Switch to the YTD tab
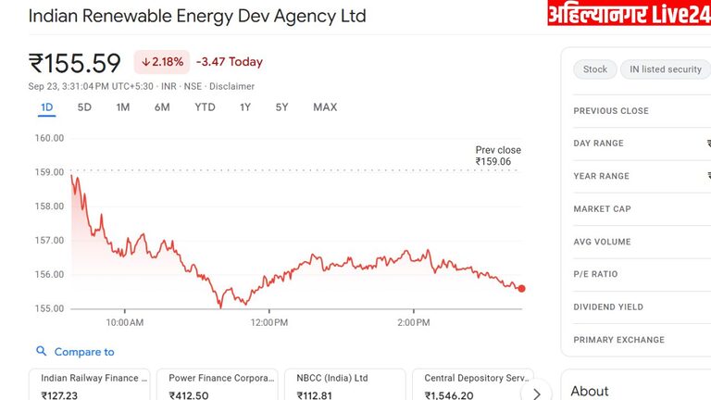711x400 pixels. (205, 107)
